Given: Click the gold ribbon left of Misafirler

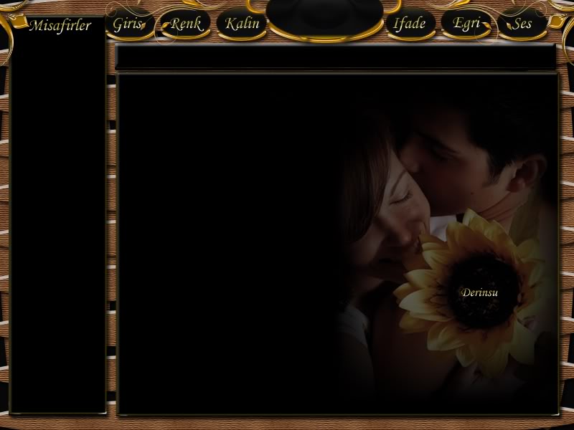Looking at the screenshot, I should (x=19, y=21).
